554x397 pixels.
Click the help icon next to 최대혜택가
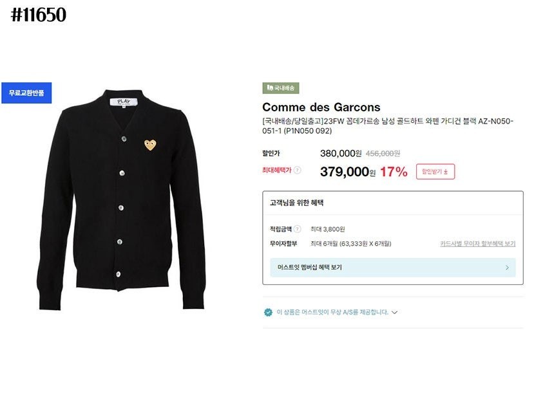tap(298, 171)
